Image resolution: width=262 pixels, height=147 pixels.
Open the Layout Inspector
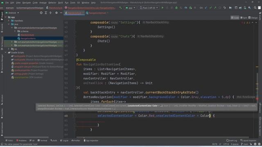point(248,140)
